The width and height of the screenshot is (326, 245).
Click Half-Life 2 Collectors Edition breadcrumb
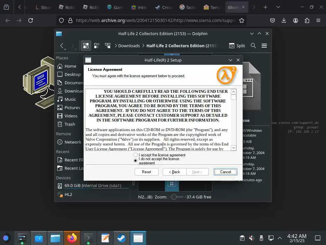tap(181, 46)
